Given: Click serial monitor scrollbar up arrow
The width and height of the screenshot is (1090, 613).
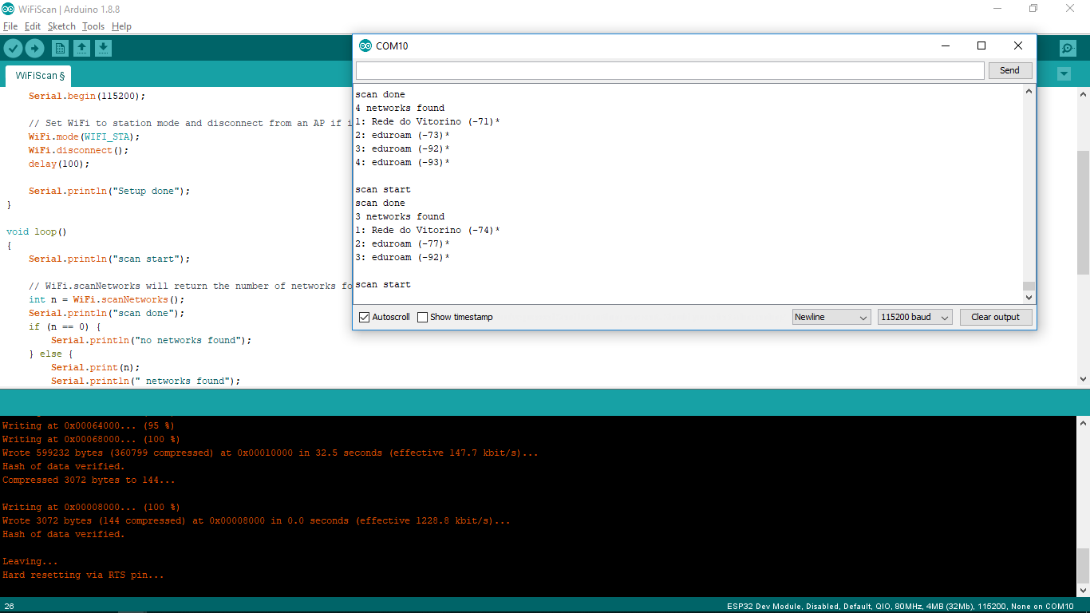Looking at the screenshot, I should 1029,92.
